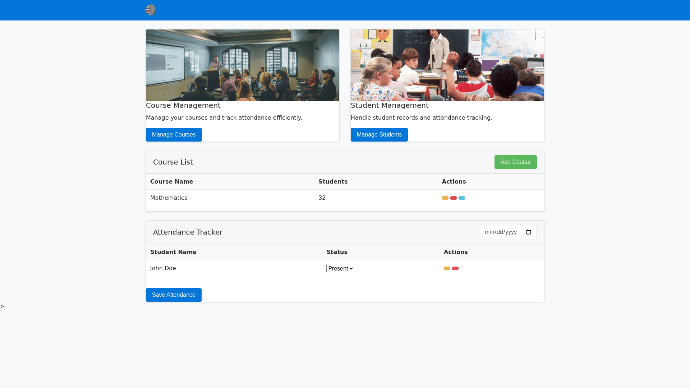The image size is (690, 388).
Task: Focus the mm/dd/yyyy attendance date input
Action: click(501, 232)
